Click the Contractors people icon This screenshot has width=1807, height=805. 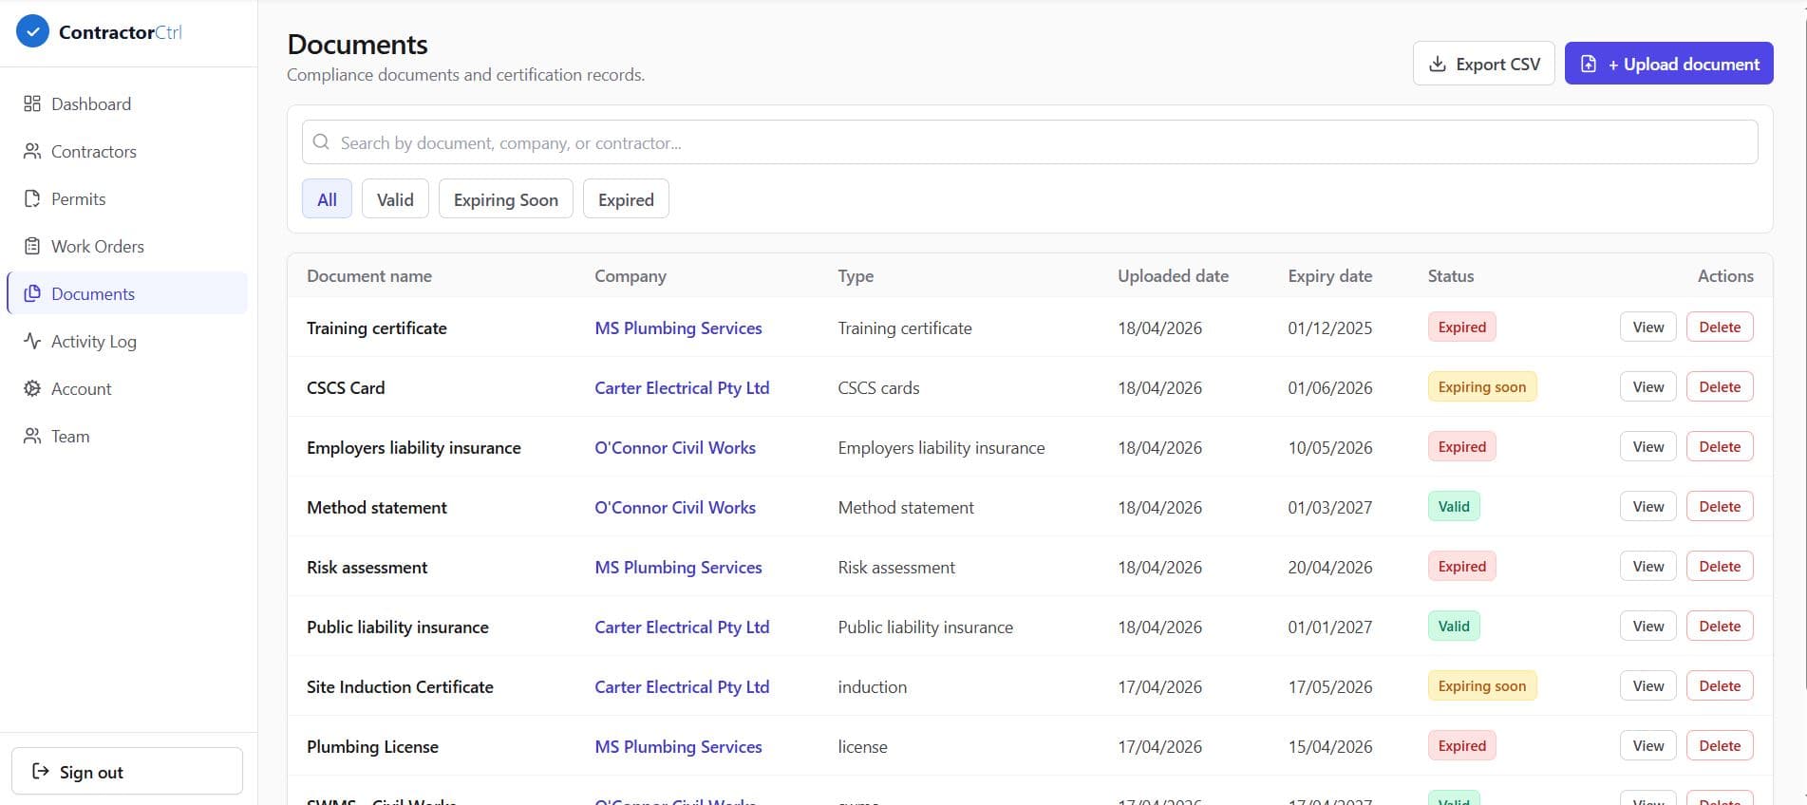coord(32,151)
